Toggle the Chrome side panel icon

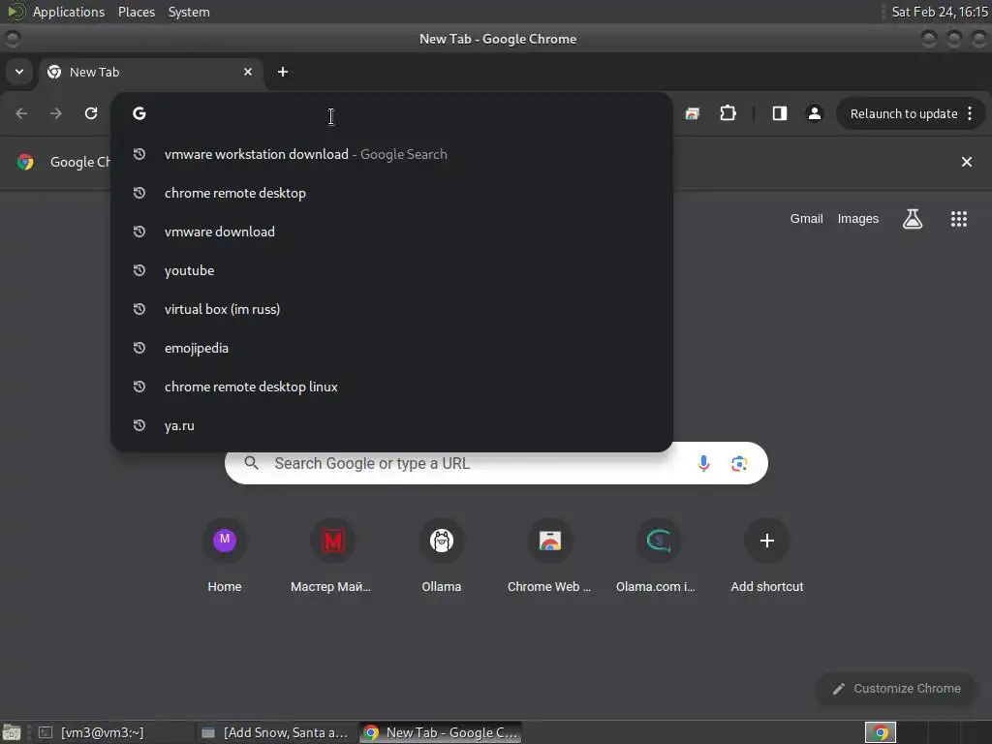[x=780, y=113]
